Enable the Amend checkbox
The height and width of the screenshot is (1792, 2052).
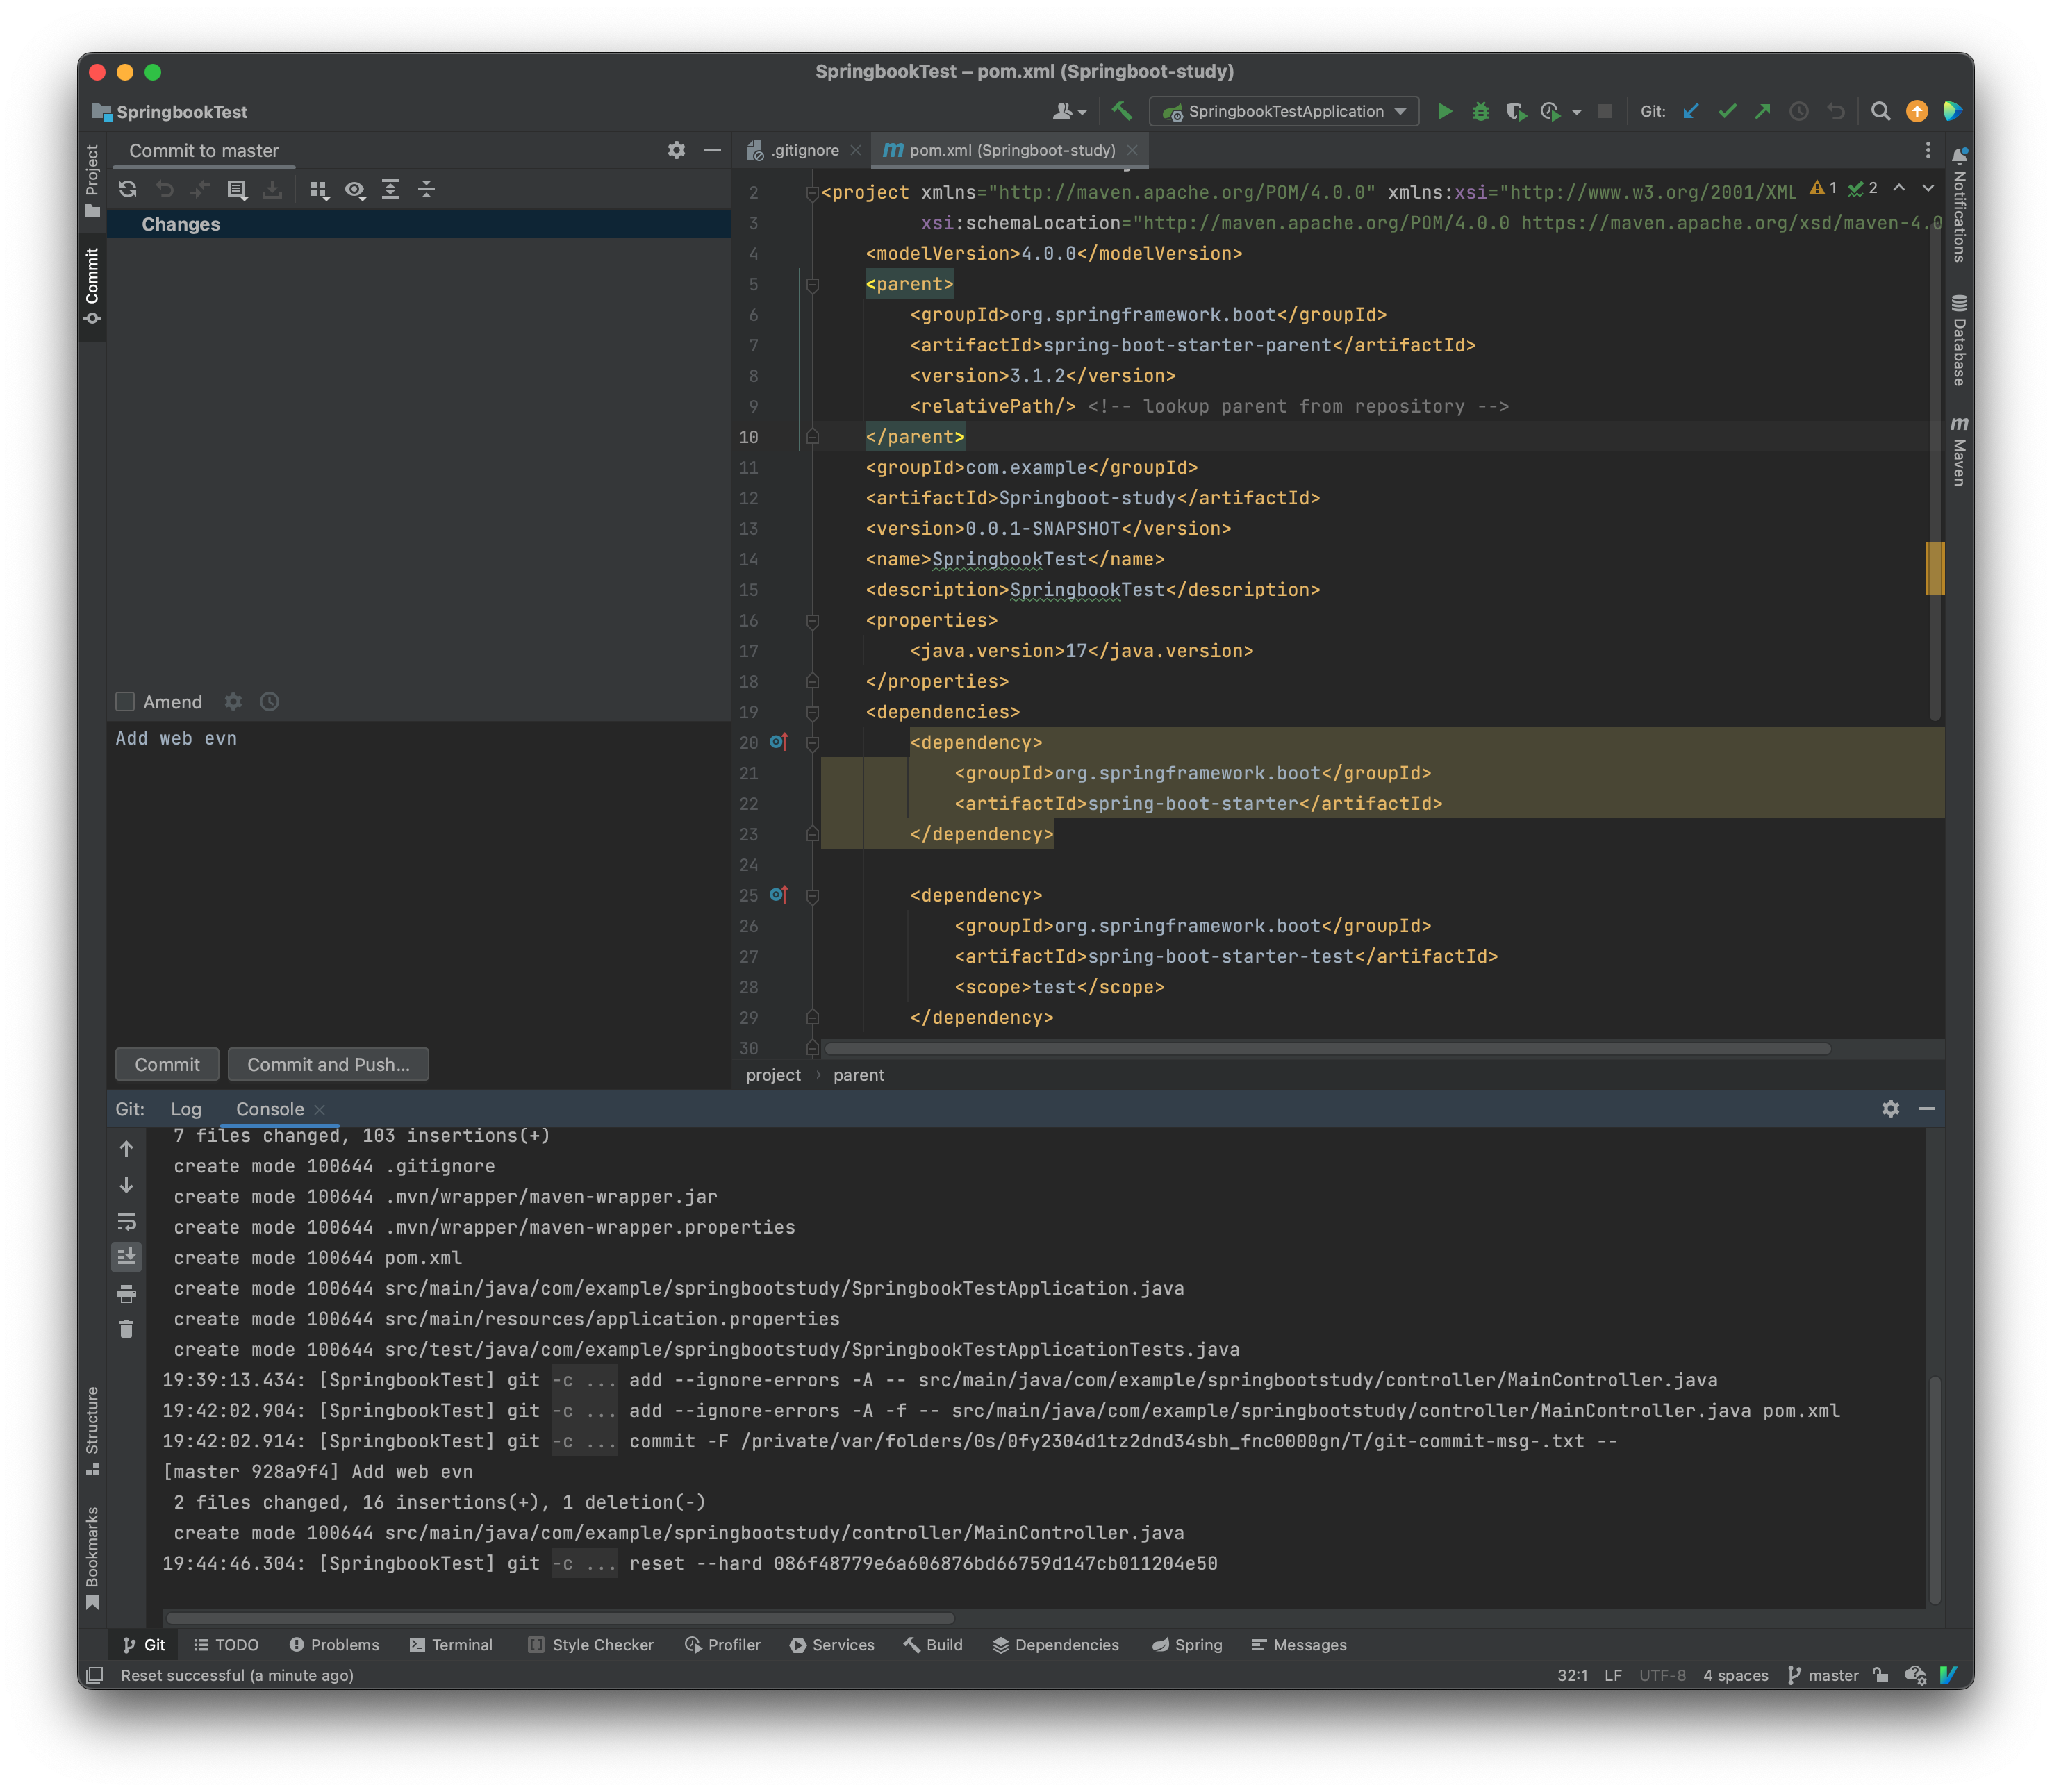[x=125, y=702]
